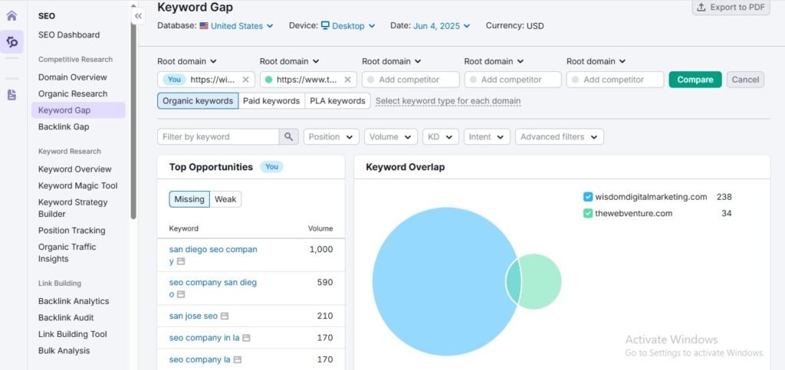Open Backlink Audit in sidebar

[x=66, y=317]
